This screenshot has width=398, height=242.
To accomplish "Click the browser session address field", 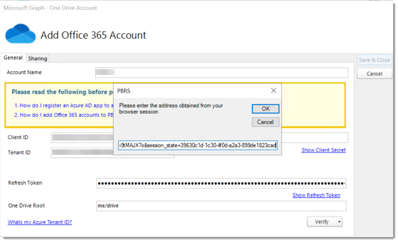I will pyautogui.click(x=198, y=145).
